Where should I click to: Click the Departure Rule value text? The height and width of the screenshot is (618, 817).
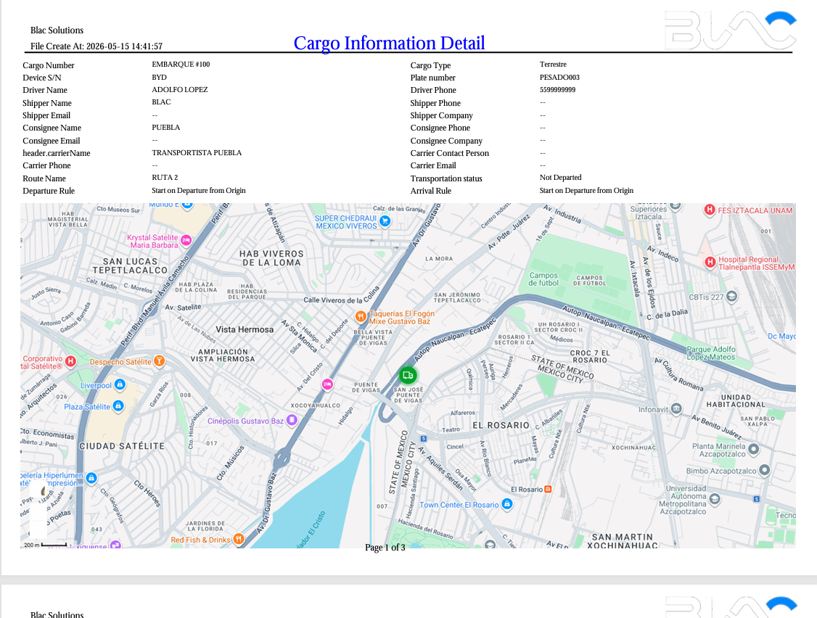199,191
